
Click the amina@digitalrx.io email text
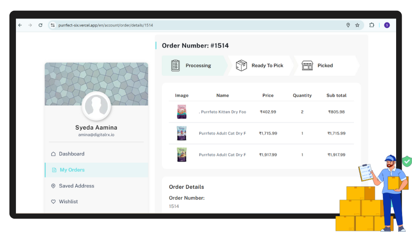coord(96,134)
